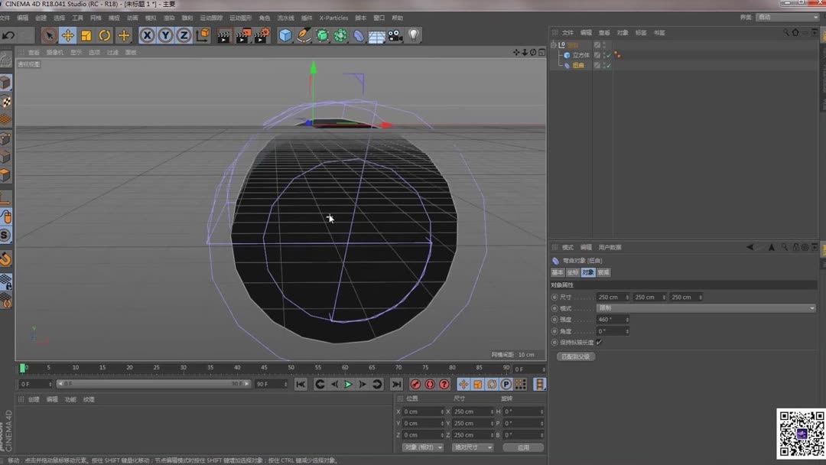Select the Rotate tool

click(106, 35)
